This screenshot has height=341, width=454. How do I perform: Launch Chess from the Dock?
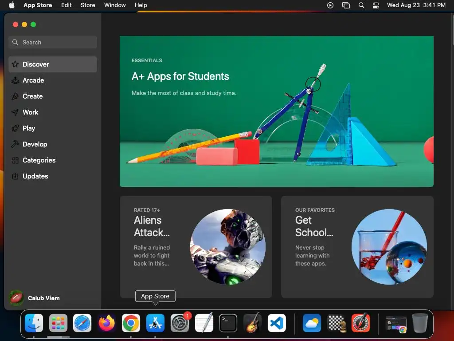pos(336,323)
